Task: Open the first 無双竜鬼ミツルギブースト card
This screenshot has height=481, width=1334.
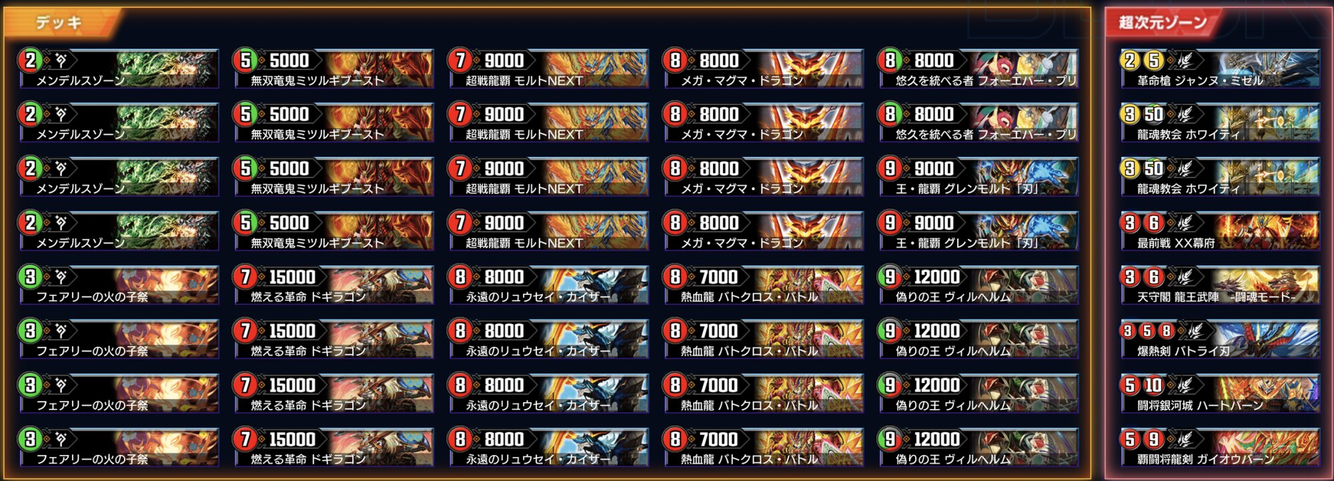Action: click(x=333, y=68)
